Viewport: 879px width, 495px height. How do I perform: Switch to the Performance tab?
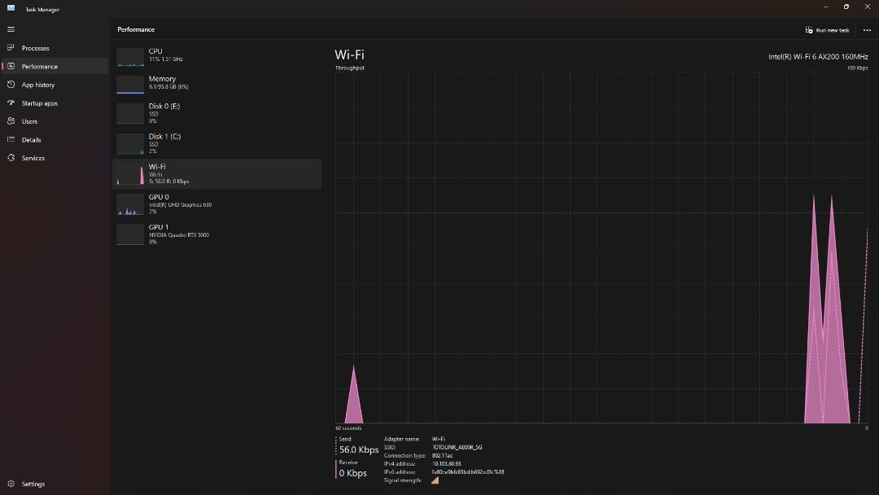(x=39, y=67)
